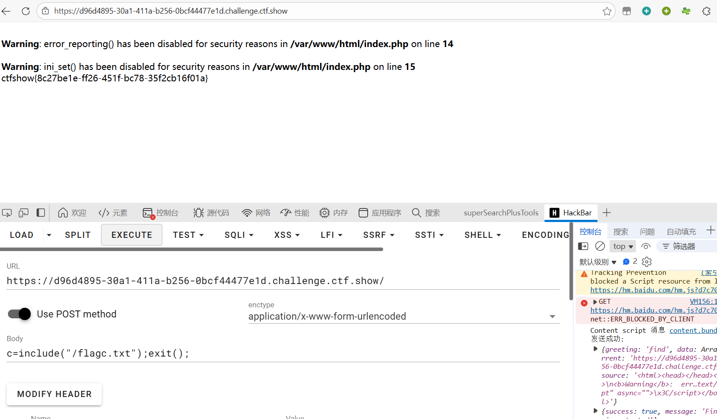
Task: Expand the SSTI dropdown menu
Action: click(429, 235)
